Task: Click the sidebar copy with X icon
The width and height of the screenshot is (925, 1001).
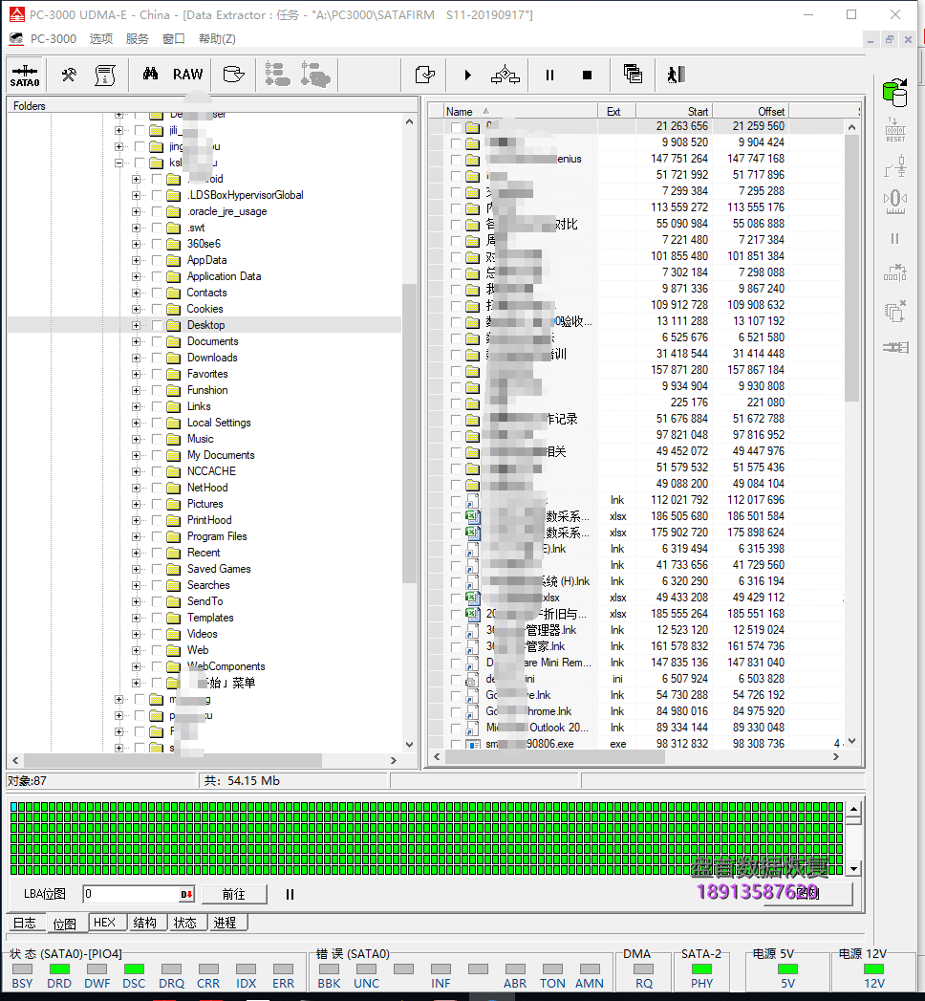Action: point(895,312)
